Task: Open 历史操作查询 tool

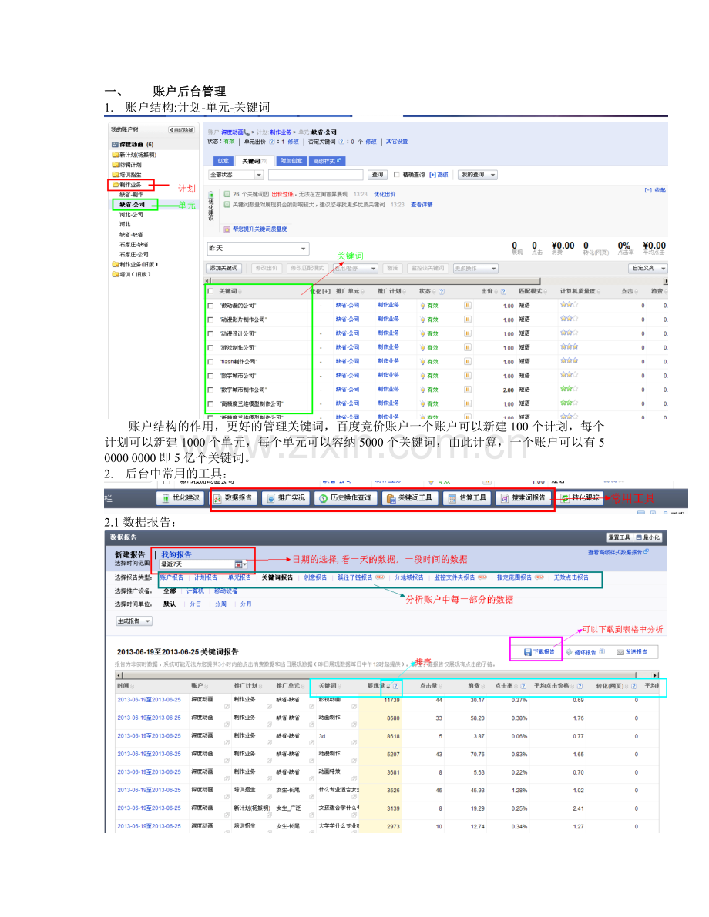Action: tap(345, 498)
